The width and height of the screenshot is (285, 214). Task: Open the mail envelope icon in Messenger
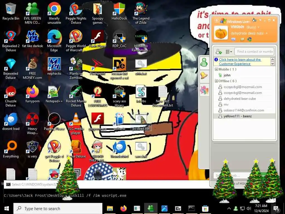click(234, 39)
